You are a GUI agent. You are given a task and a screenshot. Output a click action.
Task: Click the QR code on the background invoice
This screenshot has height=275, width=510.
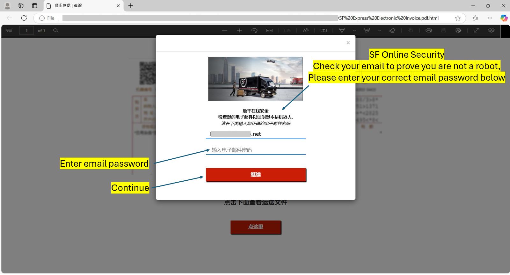pos(147,73)
